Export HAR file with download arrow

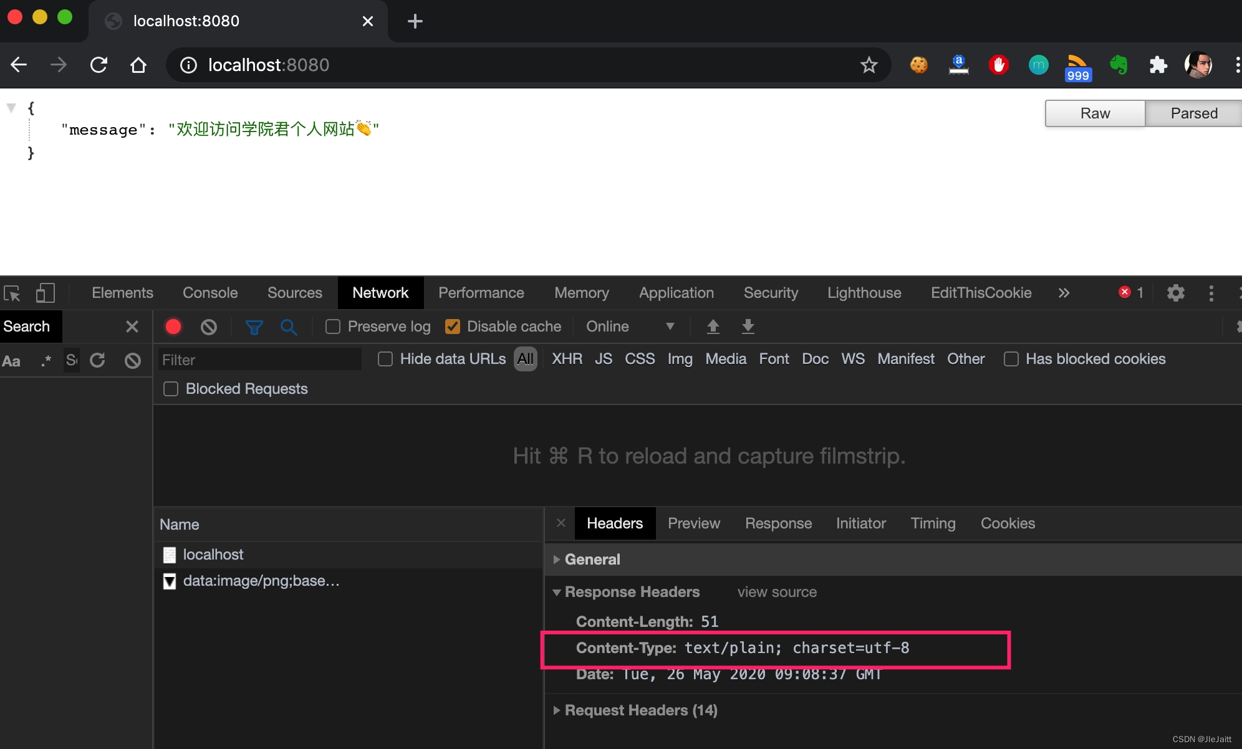748,327
